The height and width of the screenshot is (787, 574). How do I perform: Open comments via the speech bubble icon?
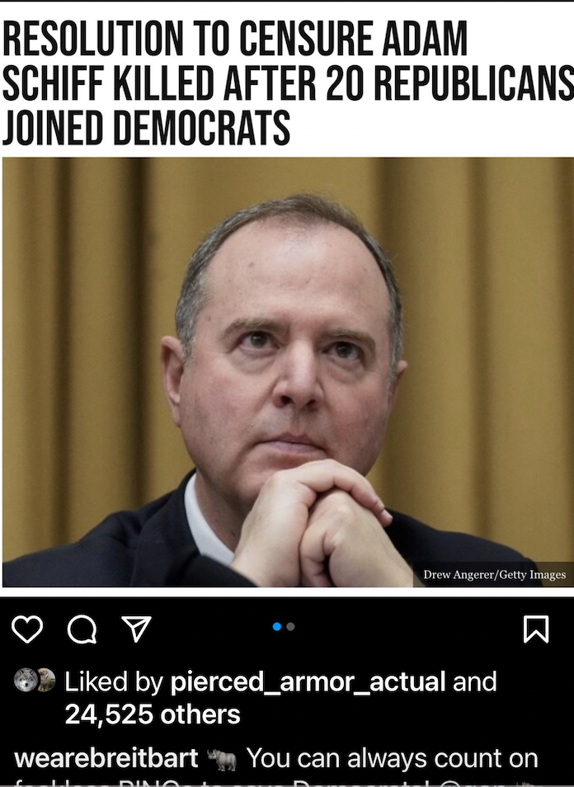tap(82, 629)
